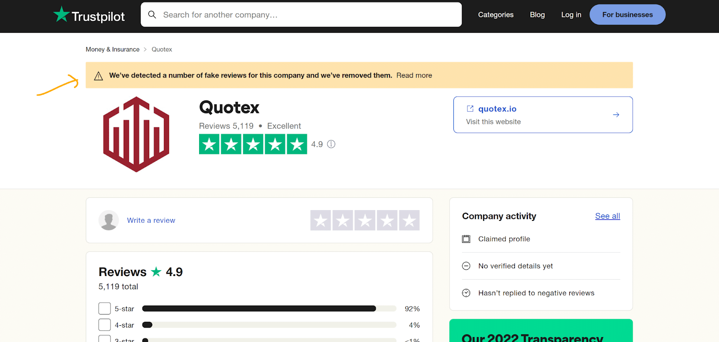Screen dimensions: 719x342
Task: Click the user avatar near Write a review
Action: tap(109, 220)
